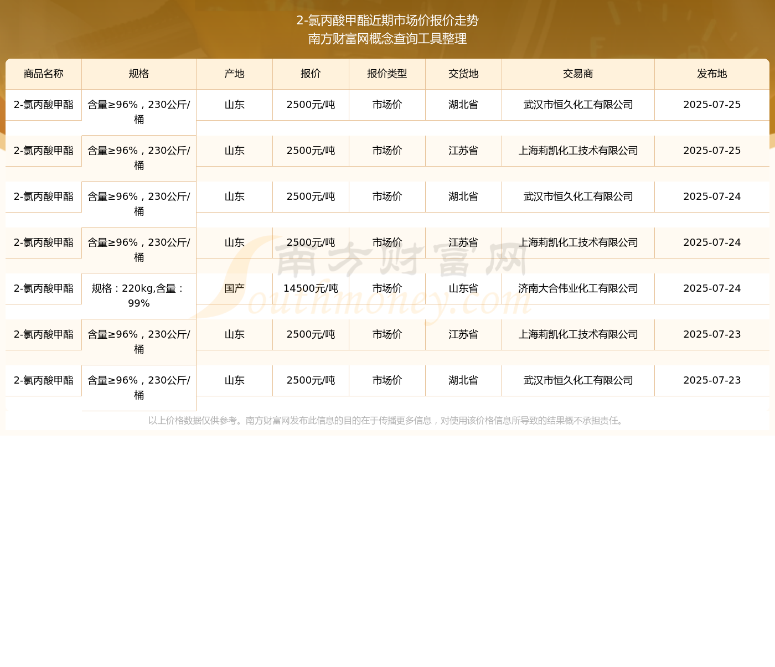Click 湖北省 in the 2025-07-24 row
Screen dimensions: 775x667
(x=464, y=197)
